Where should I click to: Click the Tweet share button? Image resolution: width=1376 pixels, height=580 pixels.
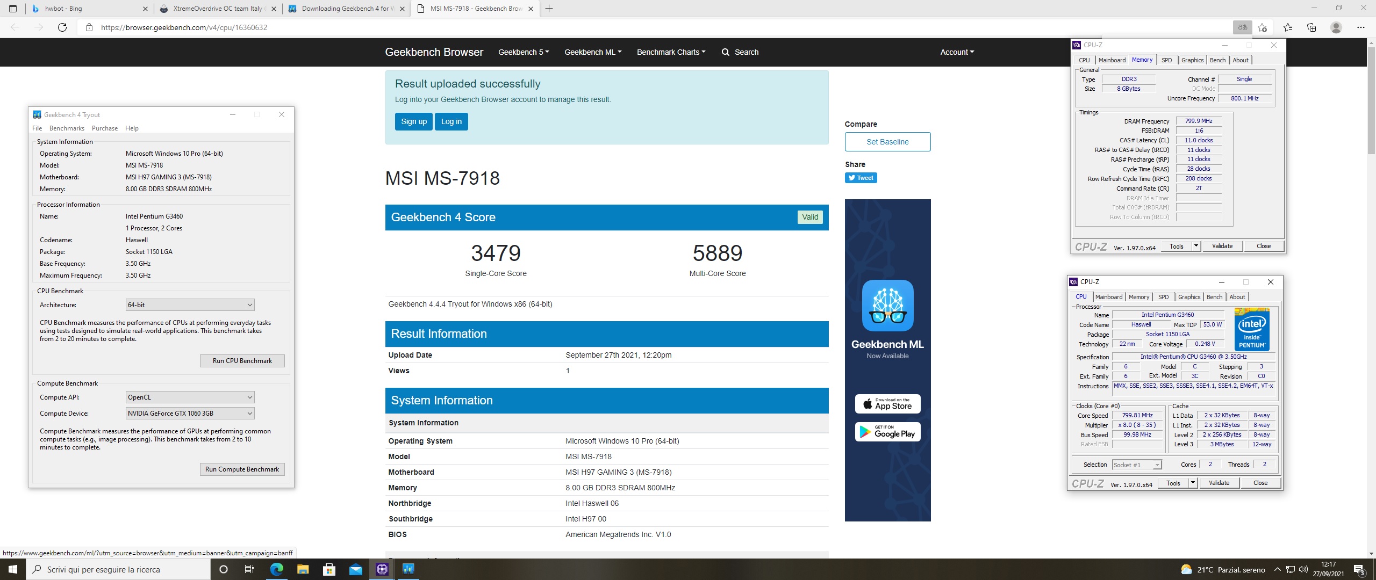pyautogui.click(x=861, y=178)
